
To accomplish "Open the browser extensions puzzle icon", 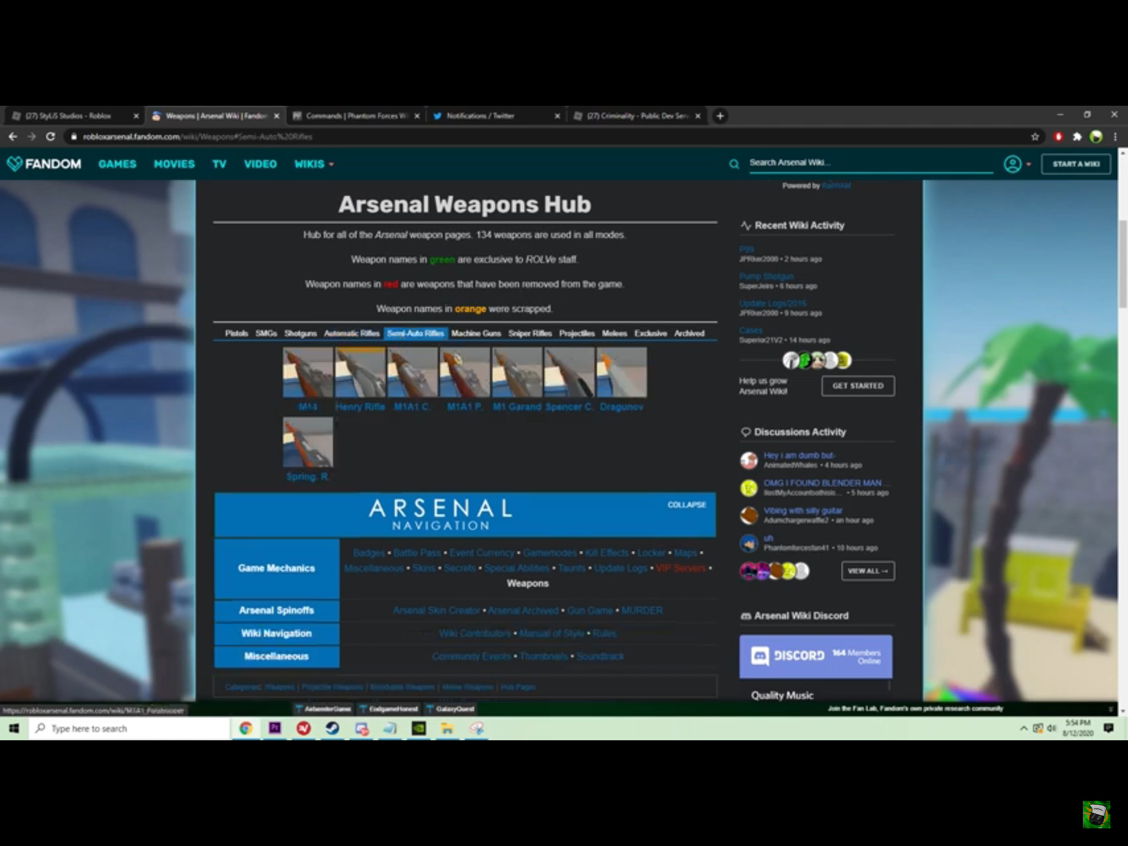I will [x=1077, y=137].
